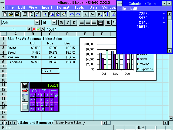Toggle Underline formatting button
This screenshot has height=130, width=173.
pyautogui.click(x=74, y=23)
